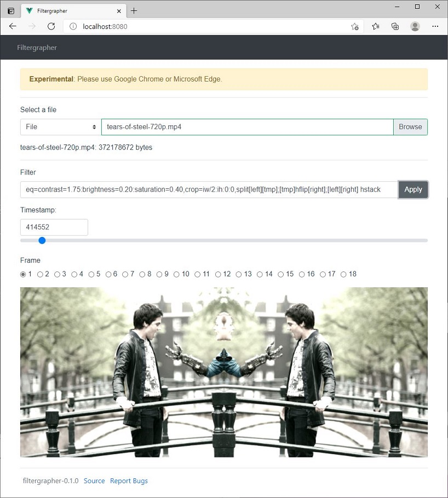Click the Filtergrapher navbar brand

coord(37,48)
